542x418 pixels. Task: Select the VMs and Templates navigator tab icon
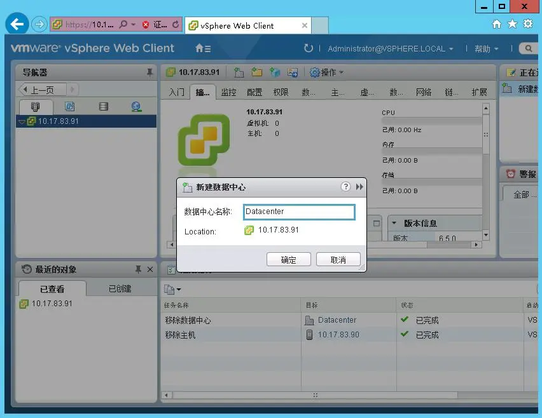pos(69,106)
